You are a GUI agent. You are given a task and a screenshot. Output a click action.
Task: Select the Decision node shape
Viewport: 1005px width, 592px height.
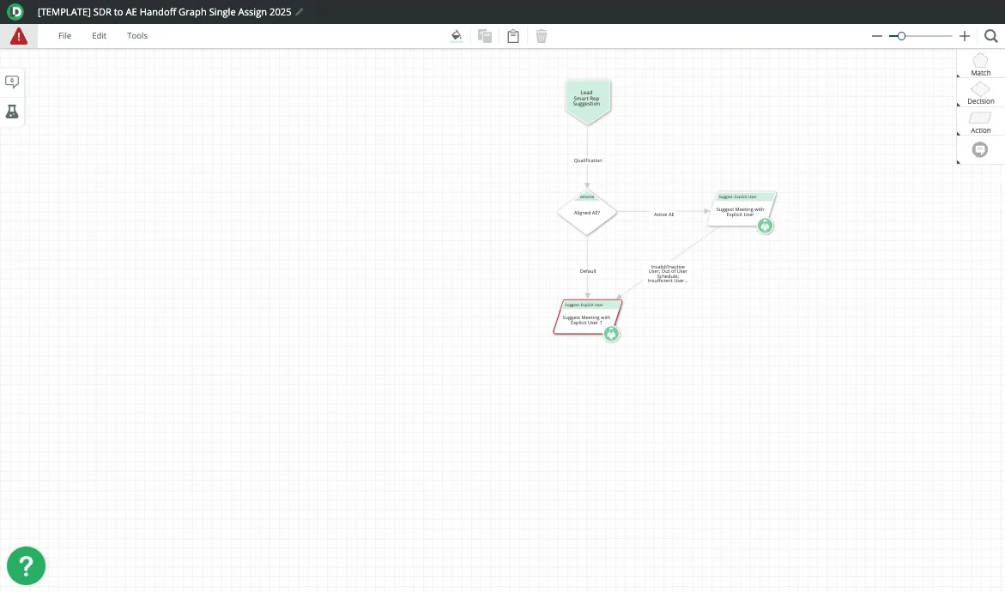point(980,90)
